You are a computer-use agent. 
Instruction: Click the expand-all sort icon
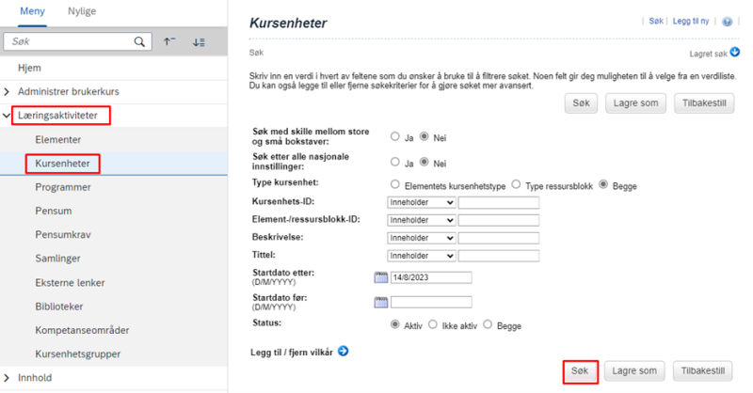pyautogui.click(x=199, y=42)
